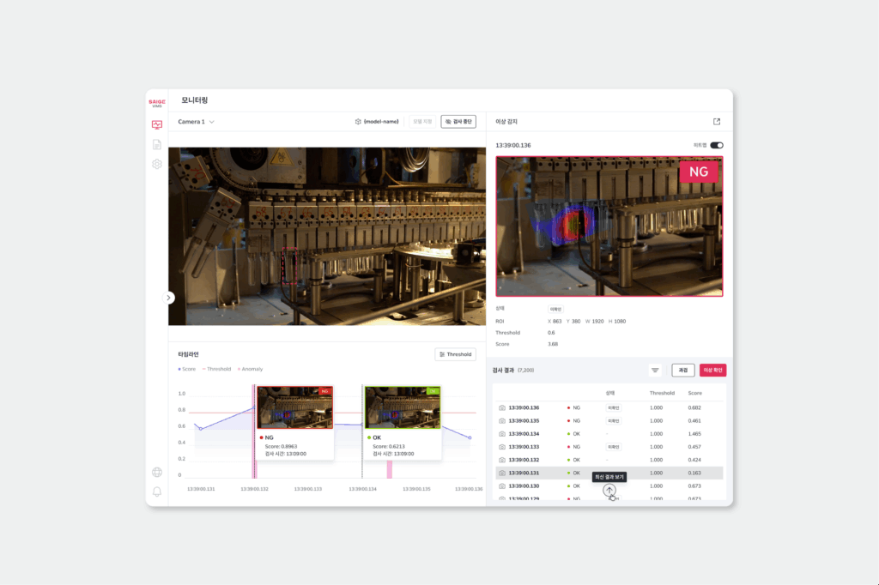
Task: Click the red 이상 확인 button
Action: [712, 371]
